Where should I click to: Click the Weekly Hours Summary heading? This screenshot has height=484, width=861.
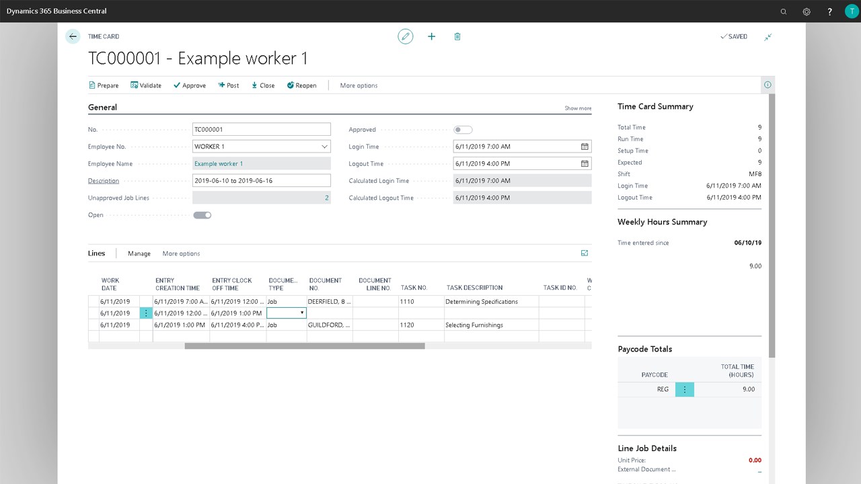point(663,222)
